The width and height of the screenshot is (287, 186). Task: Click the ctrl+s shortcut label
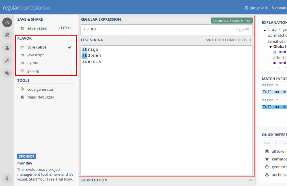65,28
